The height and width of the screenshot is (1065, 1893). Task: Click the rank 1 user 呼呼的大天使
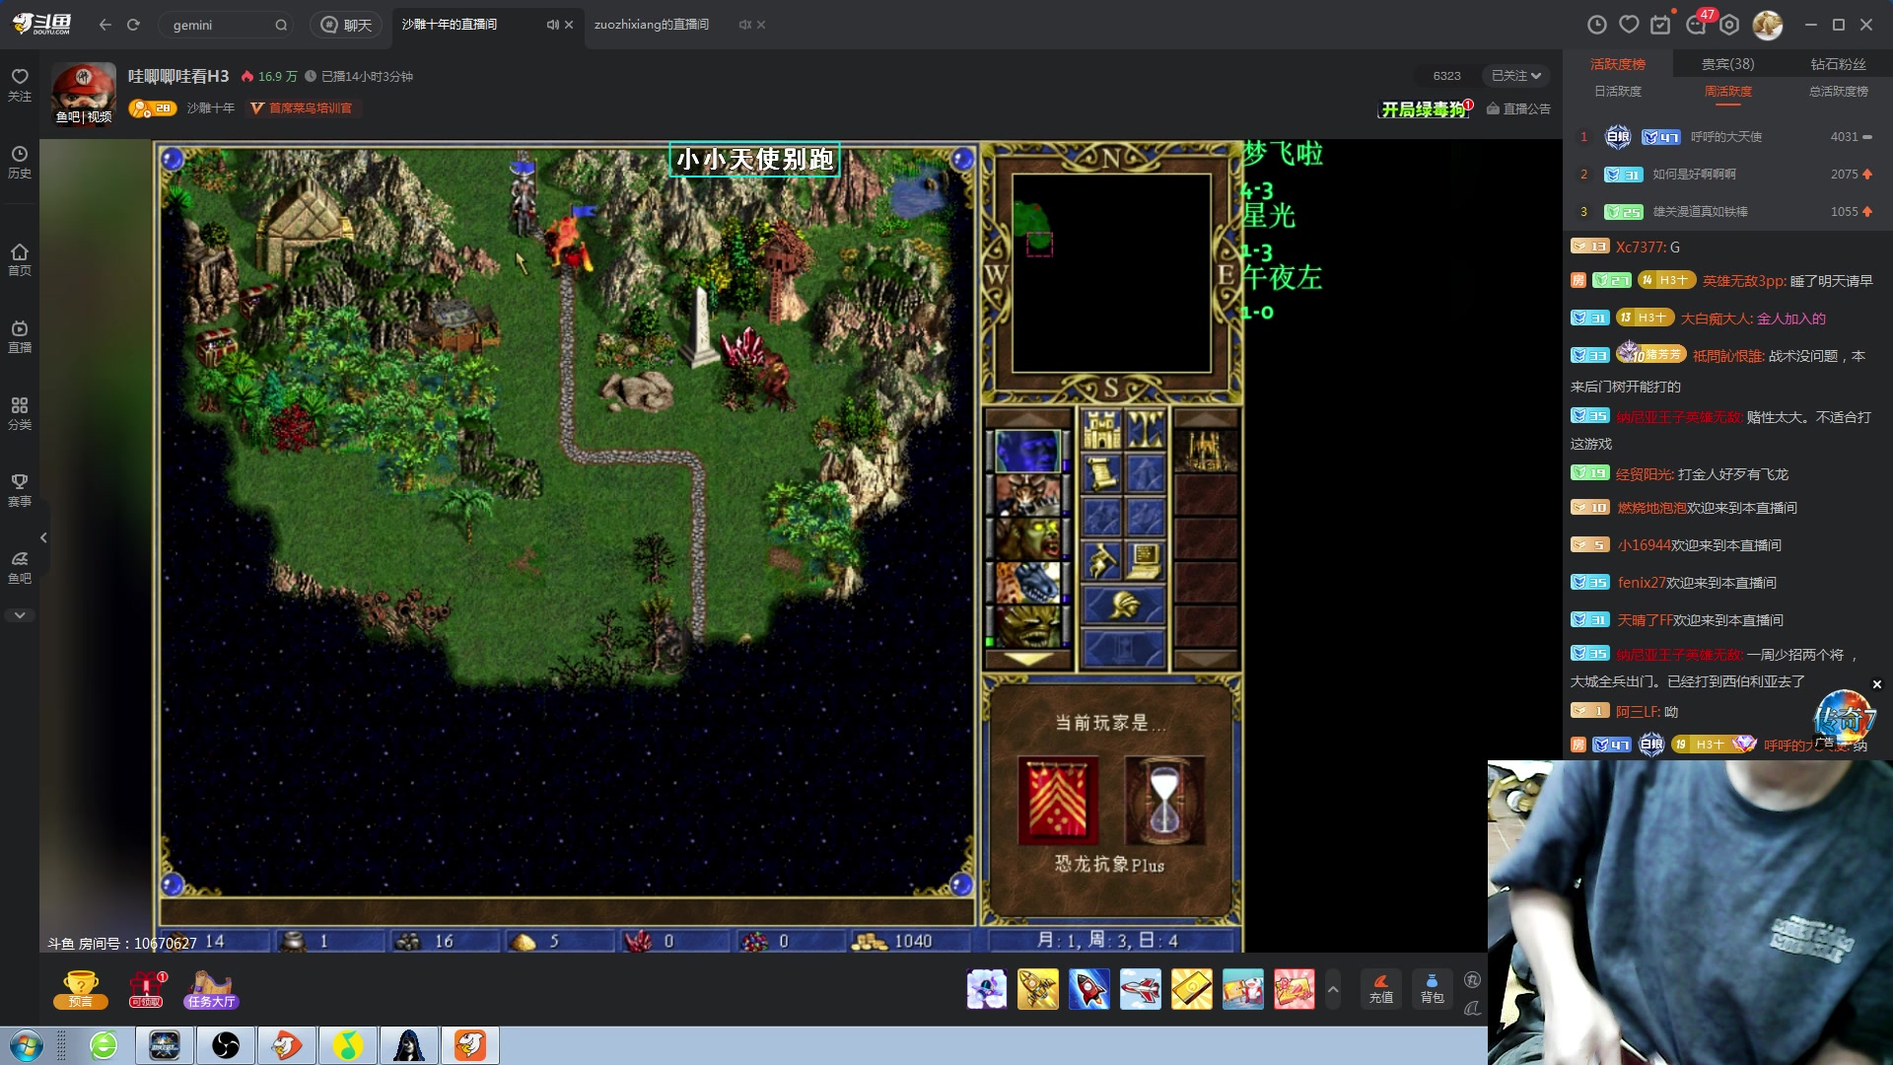coord(1725,137)
